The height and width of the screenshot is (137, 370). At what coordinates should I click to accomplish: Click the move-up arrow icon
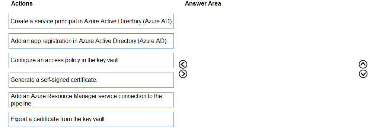coord(363,64)
